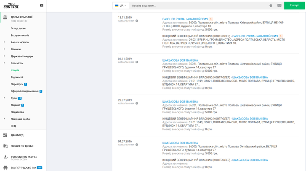Viewport: 306px width, 171px height.
Task: Open beneficiary link Шахбазова under 04.07.2016 entry
Action: (250, 160)
